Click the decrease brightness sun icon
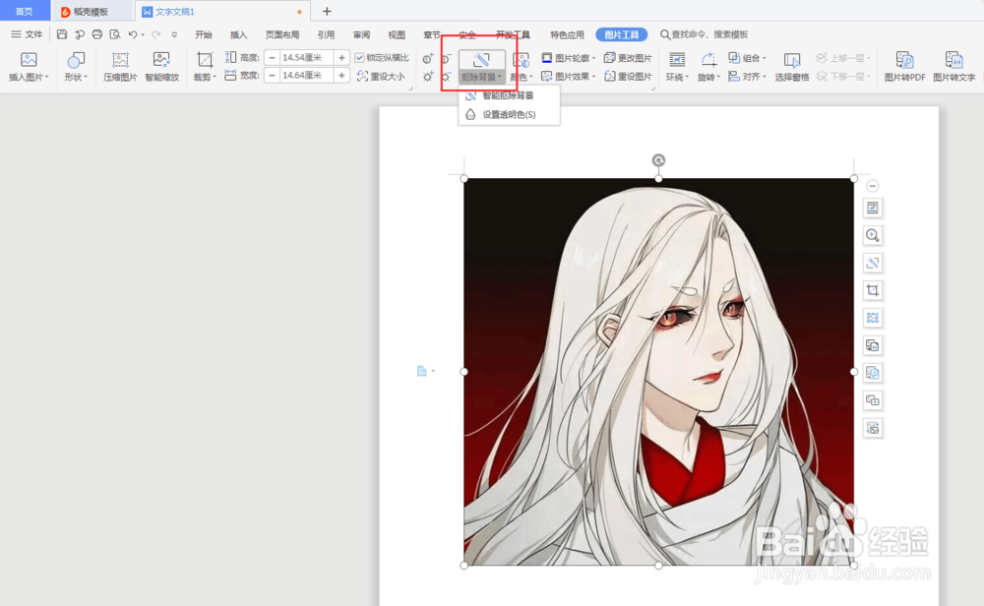The width and height of the screenshot is (984, 606). coord(446,77)
